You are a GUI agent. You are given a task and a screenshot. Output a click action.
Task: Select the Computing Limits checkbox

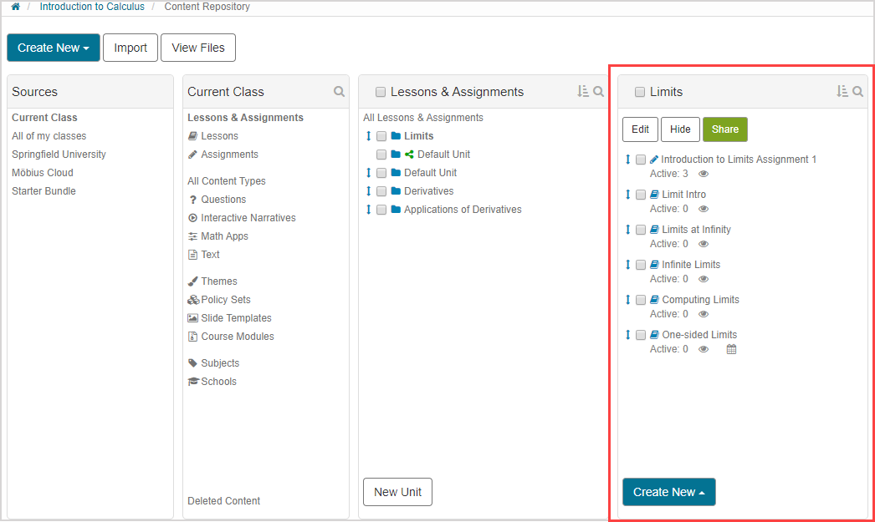pyautogui.click(x=641, y=300)
